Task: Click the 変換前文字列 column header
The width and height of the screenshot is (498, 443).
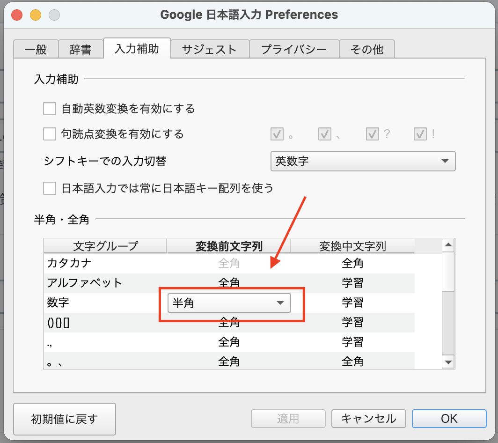Action: [x=229, y=246]
